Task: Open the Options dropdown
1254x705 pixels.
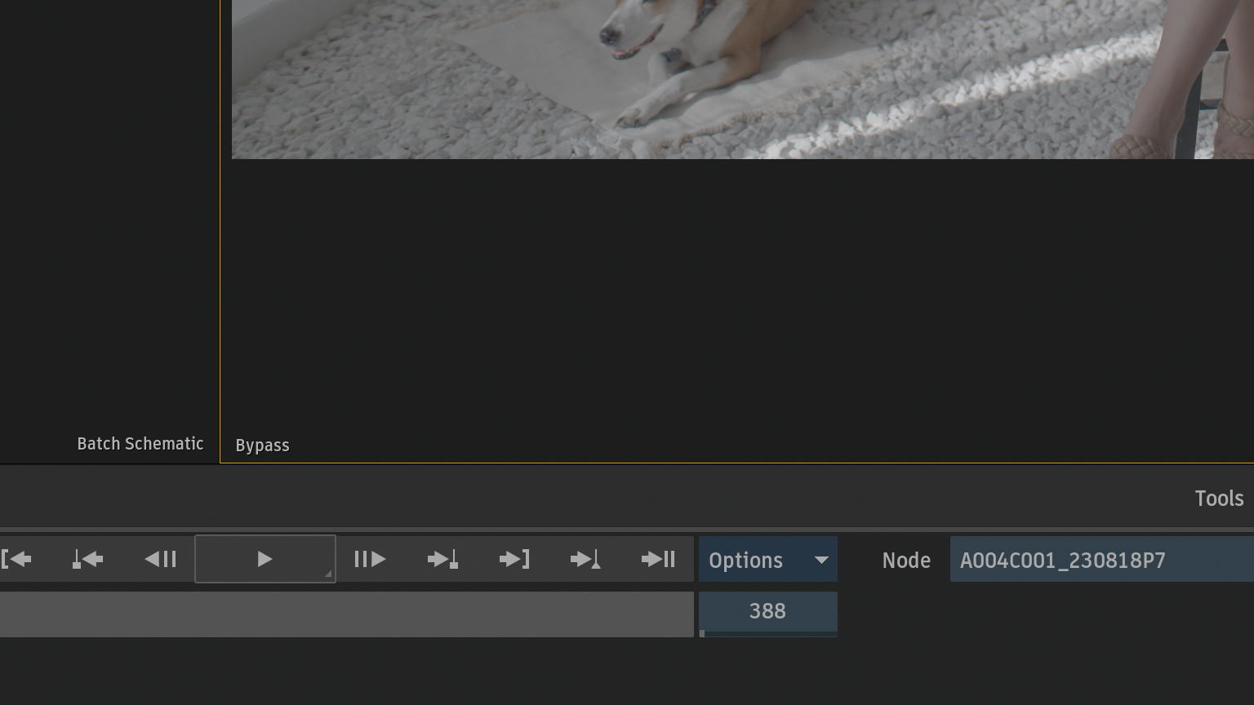Action: (x=767, y=560)
